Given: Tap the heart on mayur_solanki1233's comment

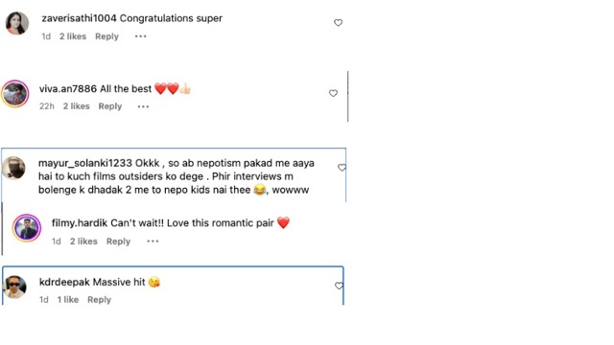Looking at the screenshot, I should click(x=342, y=168).
